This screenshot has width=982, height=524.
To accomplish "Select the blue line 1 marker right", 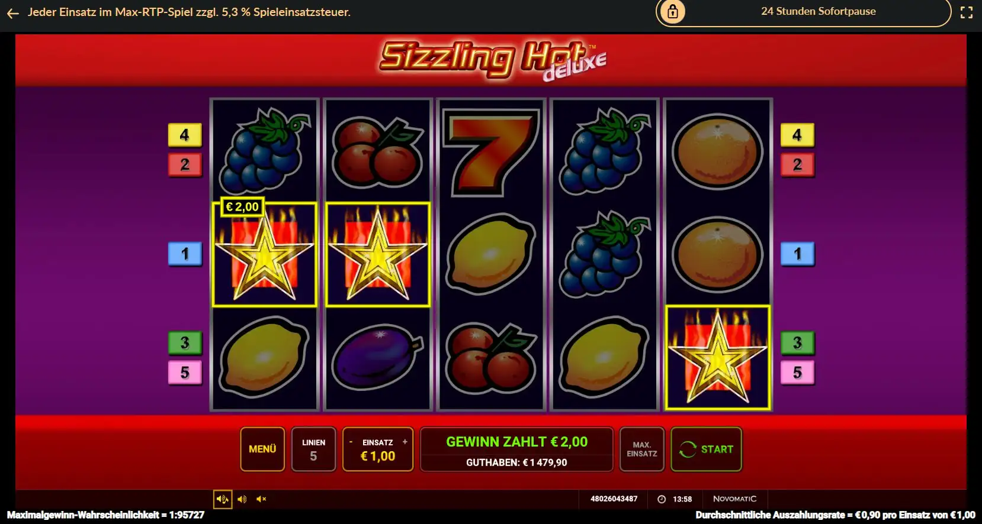I will point(797,254).
